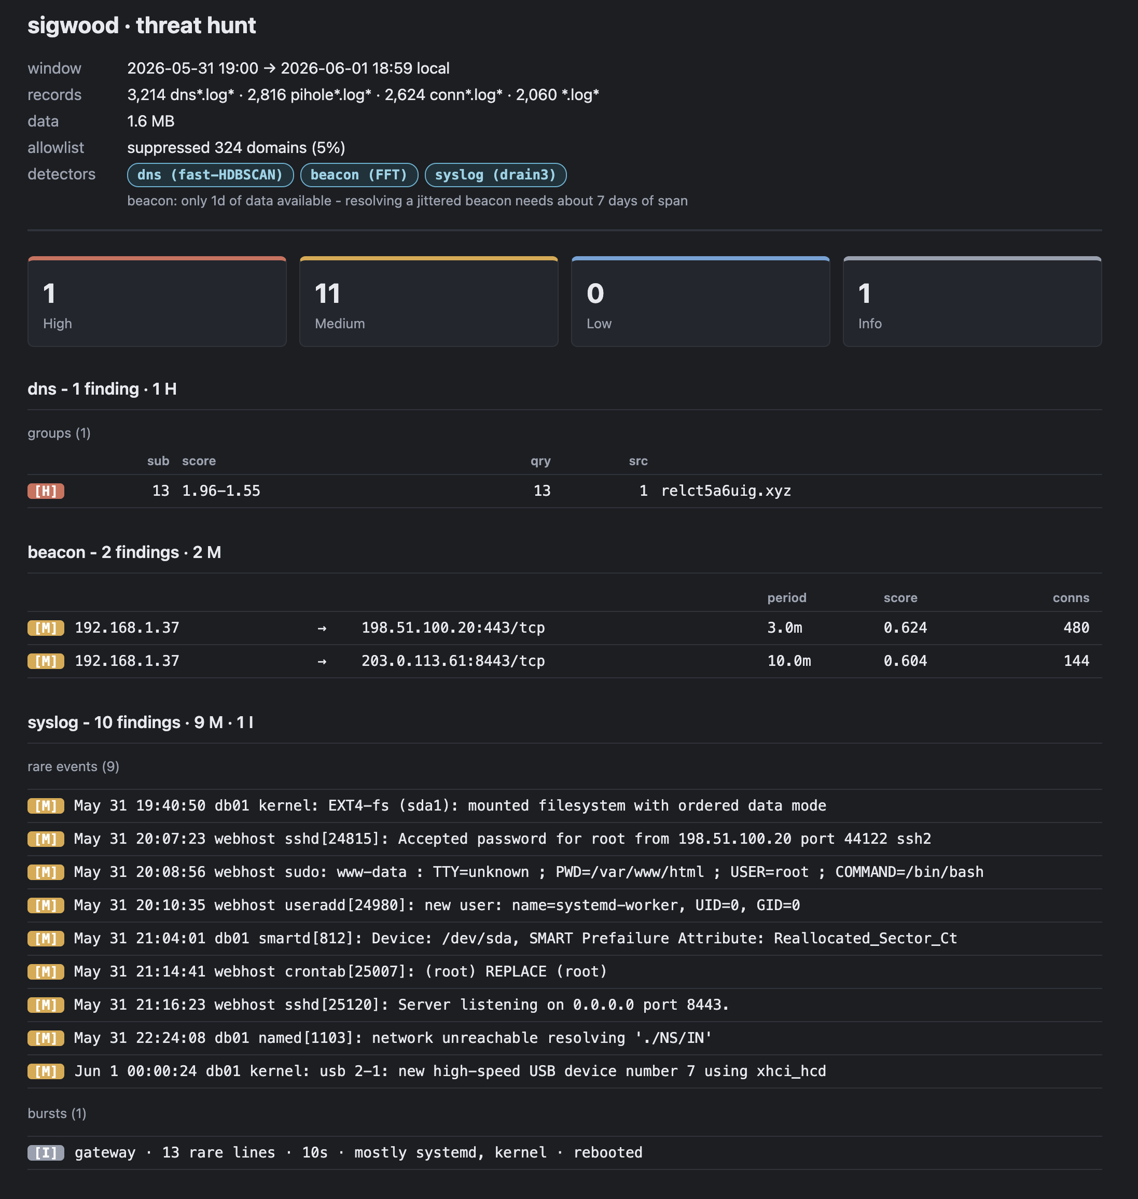Select the sudo www-data /bin/bash log line
This screenshot has height=1199, width=1138.
point(529,873)
